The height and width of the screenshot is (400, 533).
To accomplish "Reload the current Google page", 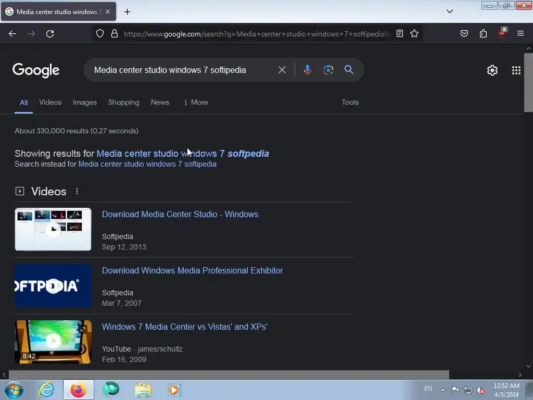I will (x=50, y=34).
